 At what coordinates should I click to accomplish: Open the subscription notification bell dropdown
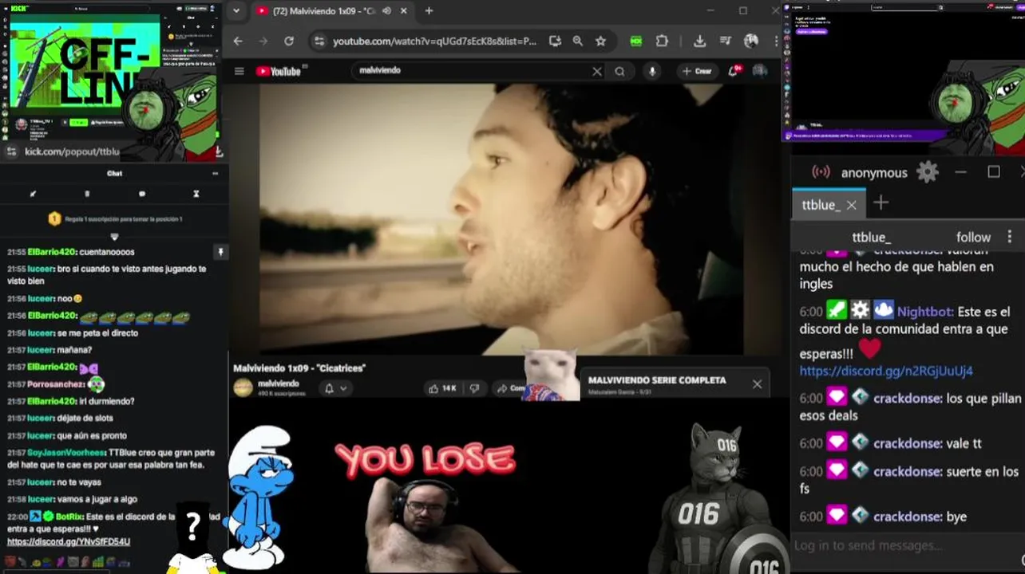335,388
